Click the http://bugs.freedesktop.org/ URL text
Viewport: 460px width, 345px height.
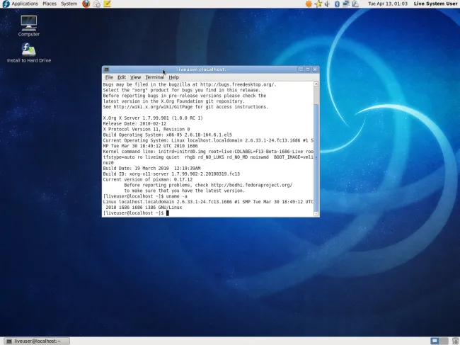tap(238, 84)
